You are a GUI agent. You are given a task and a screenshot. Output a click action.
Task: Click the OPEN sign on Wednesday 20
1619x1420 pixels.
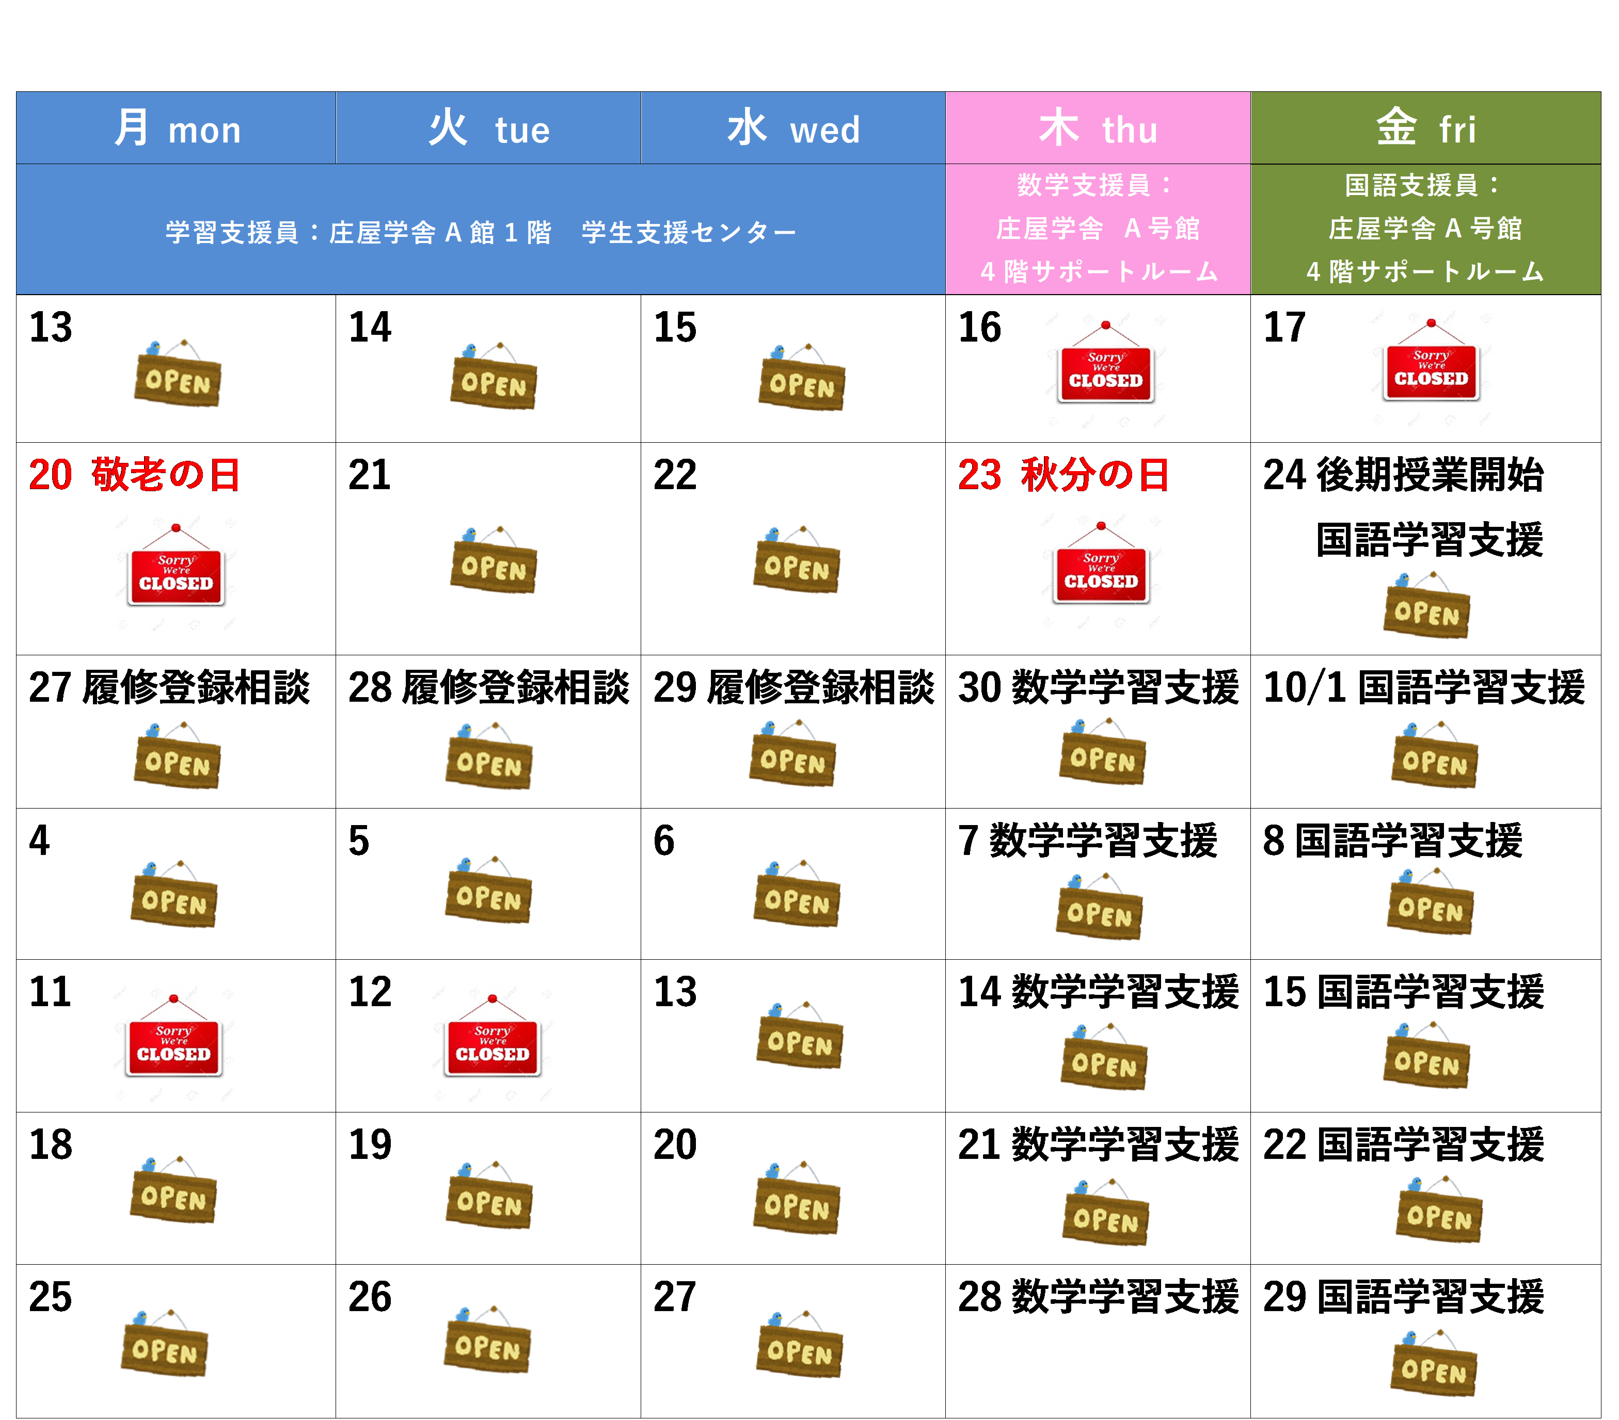pos(796,1197)
